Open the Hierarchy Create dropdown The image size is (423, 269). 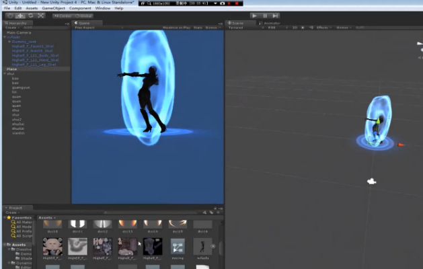coord(12,28)
